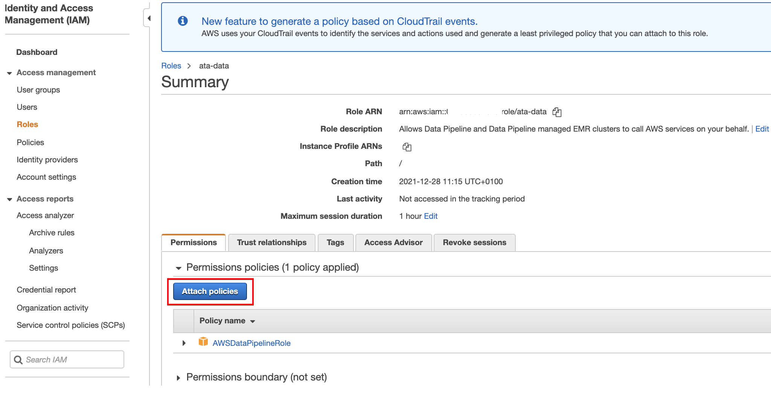The height and width of the screenshot is (397, 771).
Task: Edit the role description
Action: pos(762,129)
